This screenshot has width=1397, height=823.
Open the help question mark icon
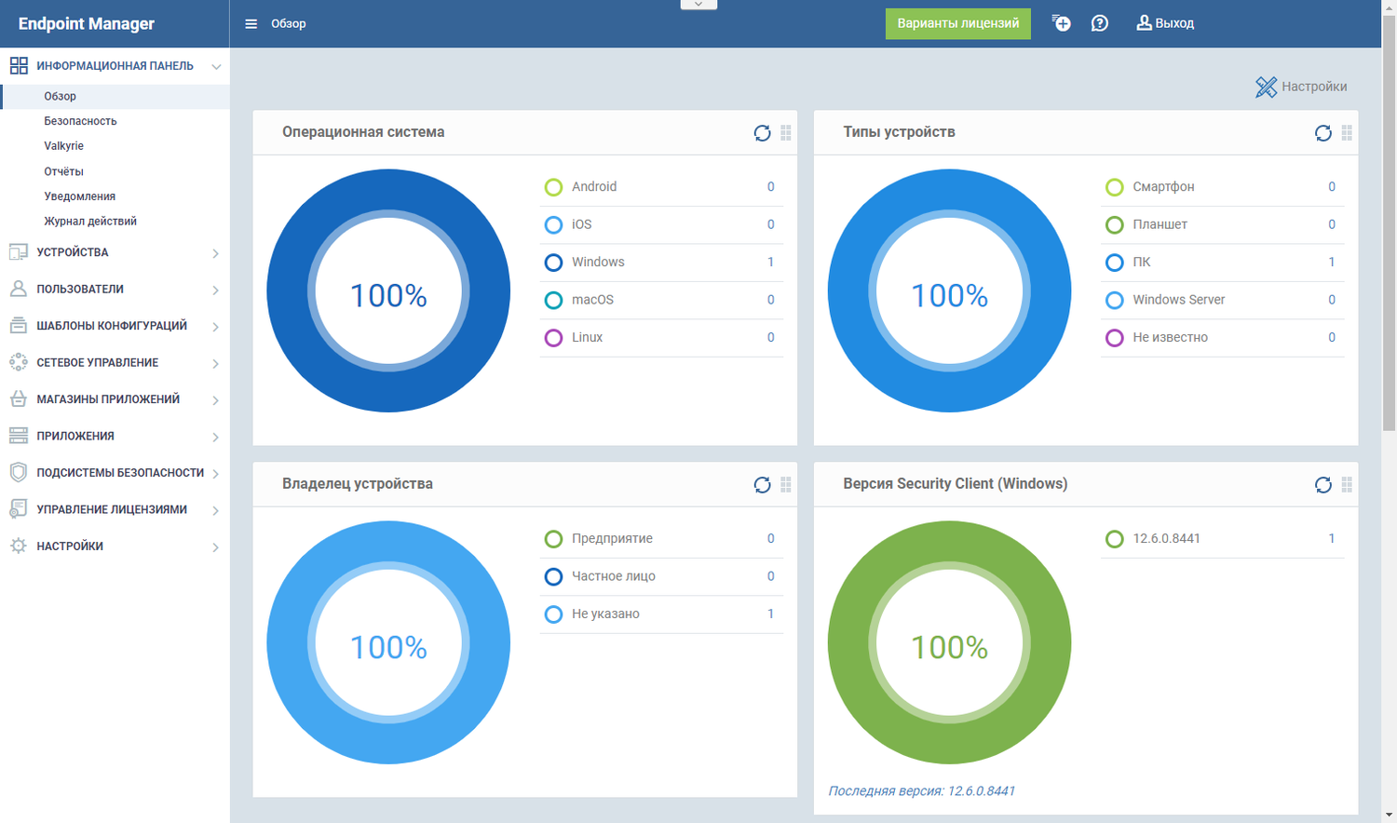click(1100, 23)
